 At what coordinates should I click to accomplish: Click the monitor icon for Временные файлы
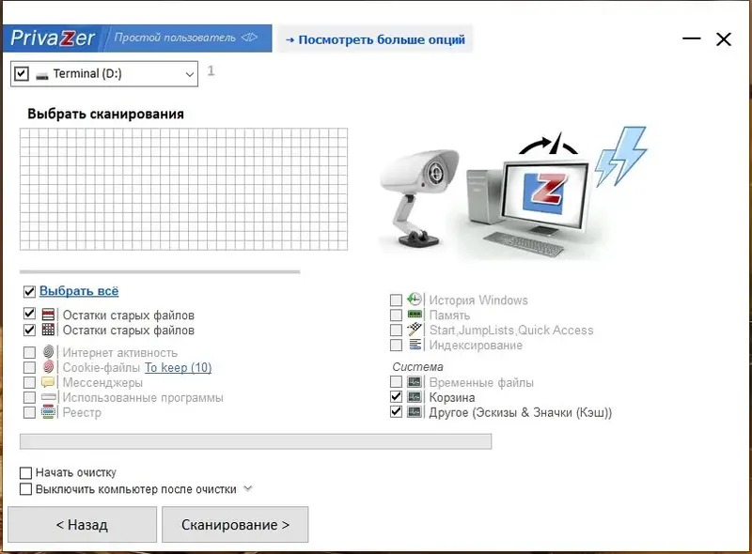415,382
